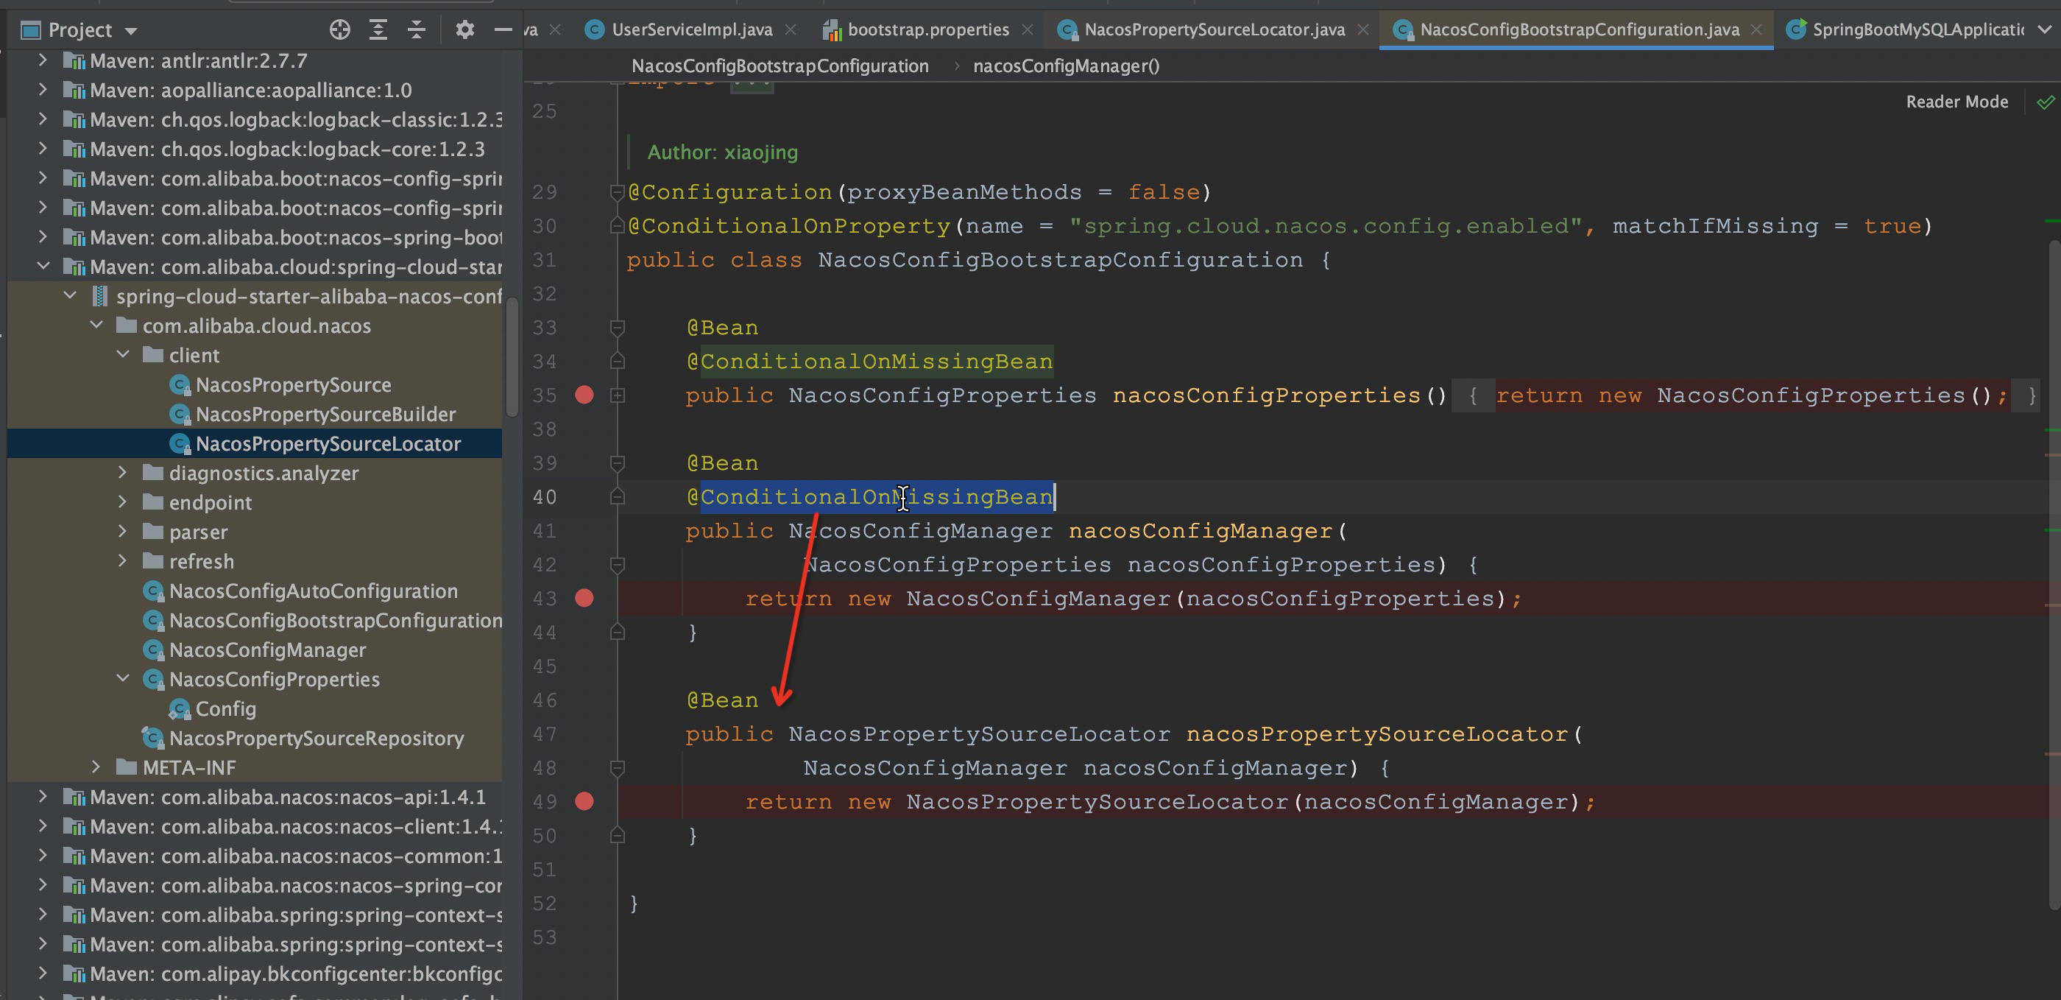Remove the breakpoint on line 35

tap(584, 395)
